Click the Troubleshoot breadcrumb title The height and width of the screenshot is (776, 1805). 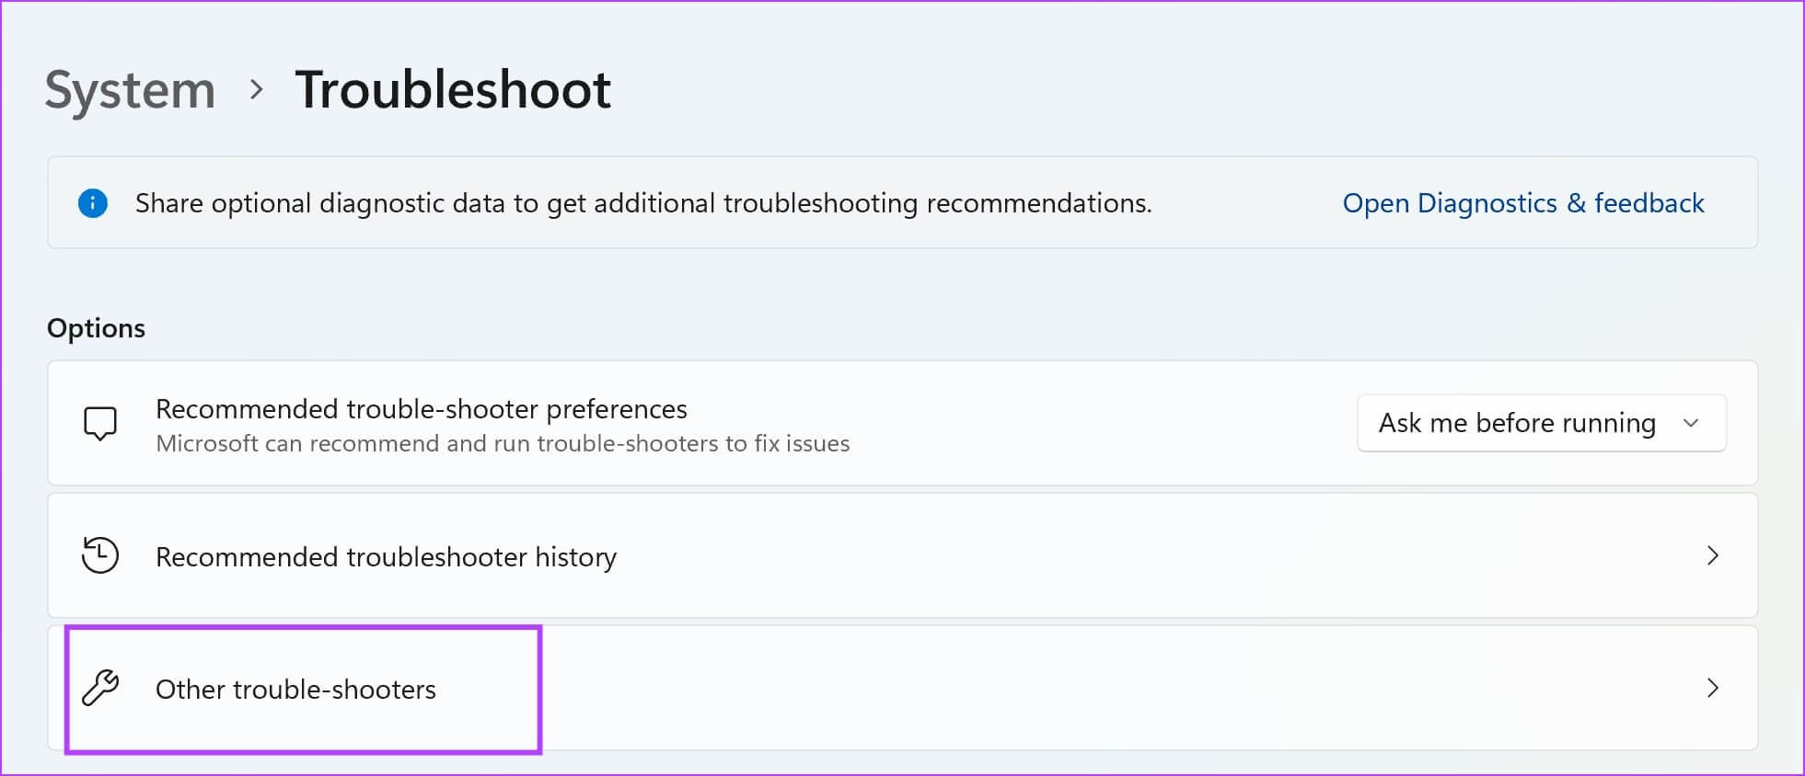click(453, 90)
